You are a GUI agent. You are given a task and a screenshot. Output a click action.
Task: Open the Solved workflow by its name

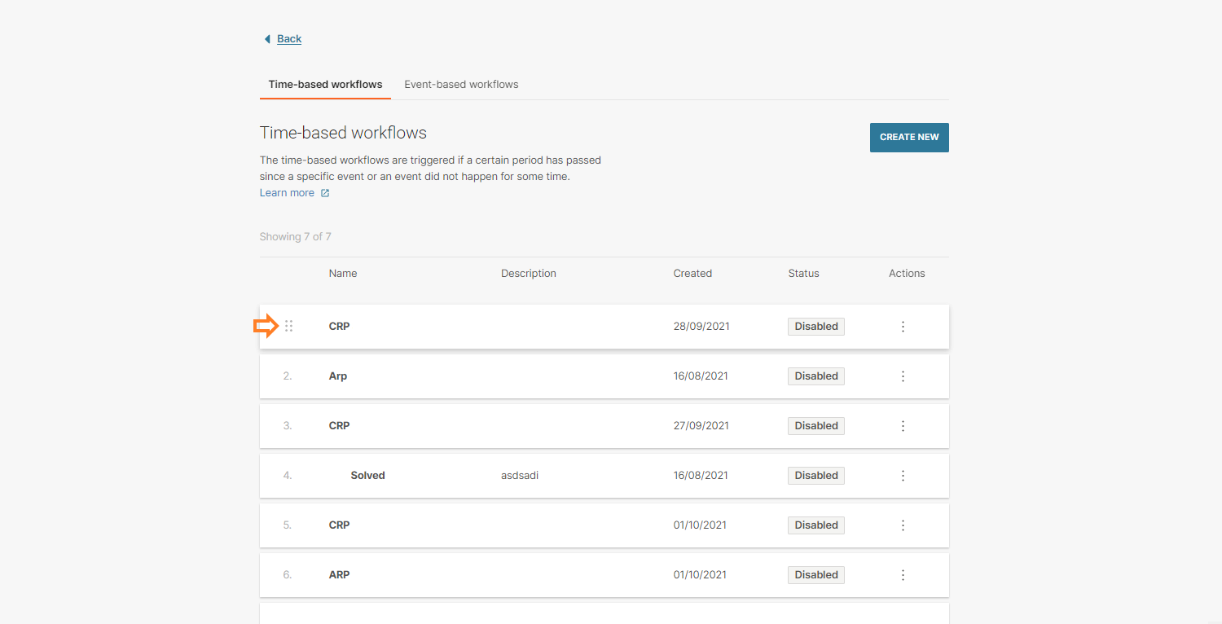[367, 476]
